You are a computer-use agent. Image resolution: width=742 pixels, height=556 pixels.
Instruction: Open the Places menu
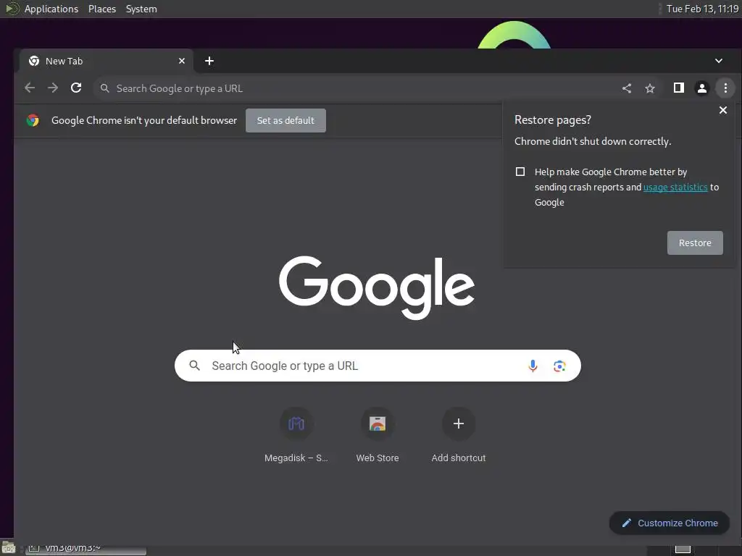pyautogui.click(x=102, y=9)
